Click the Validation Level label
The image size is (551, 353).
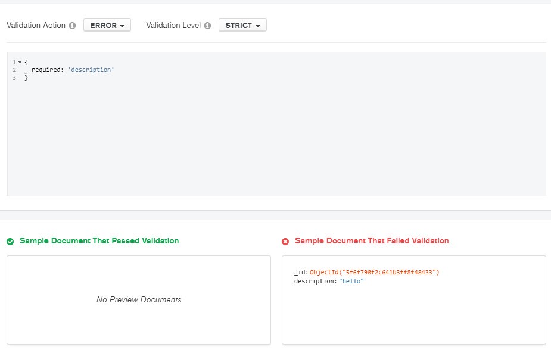173,26
